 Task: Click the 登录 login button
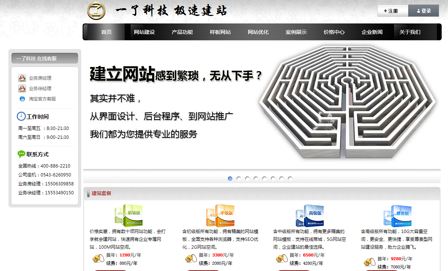pos(423,11)
